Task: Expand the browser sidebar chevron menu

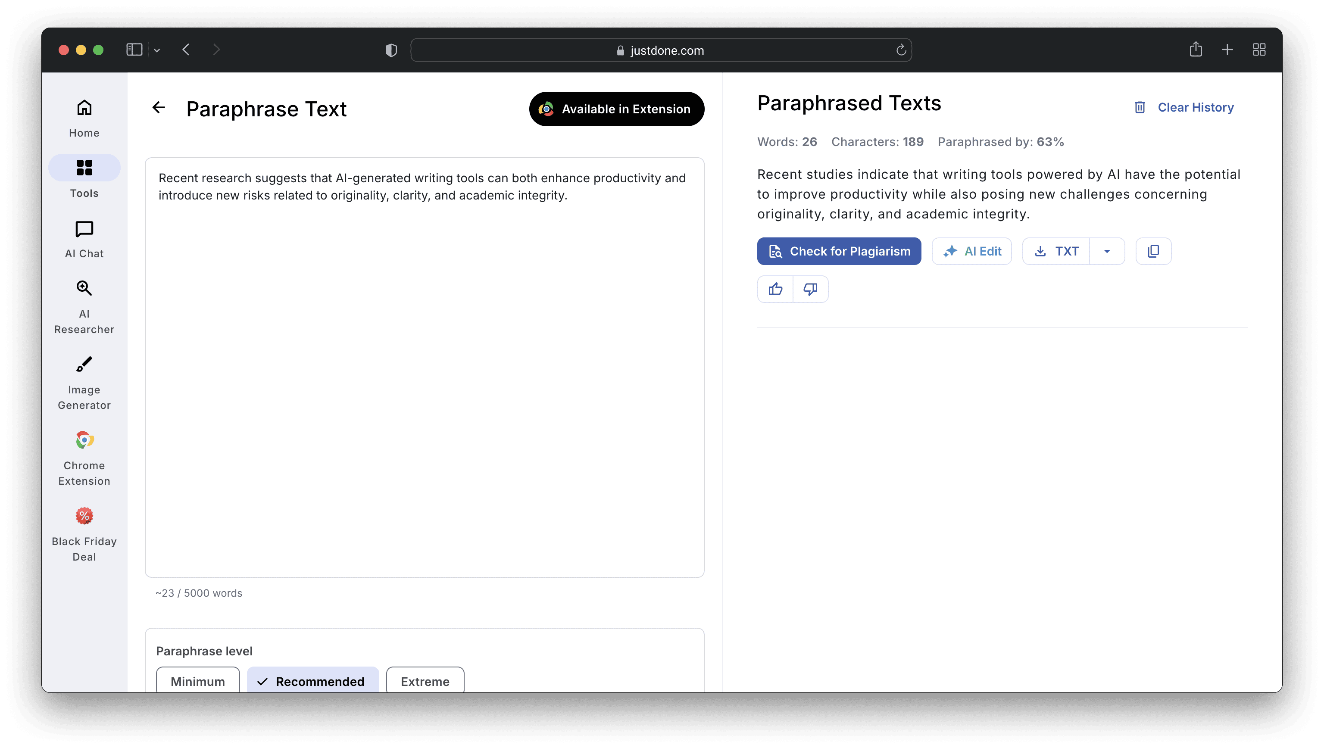Action: pyautogui.click(x=157, y=50)
